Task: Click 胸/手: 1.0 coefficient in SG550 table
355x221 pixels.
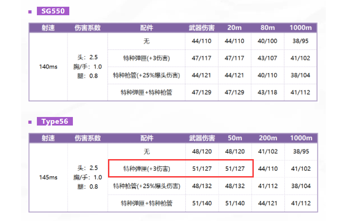Action: 87,67
